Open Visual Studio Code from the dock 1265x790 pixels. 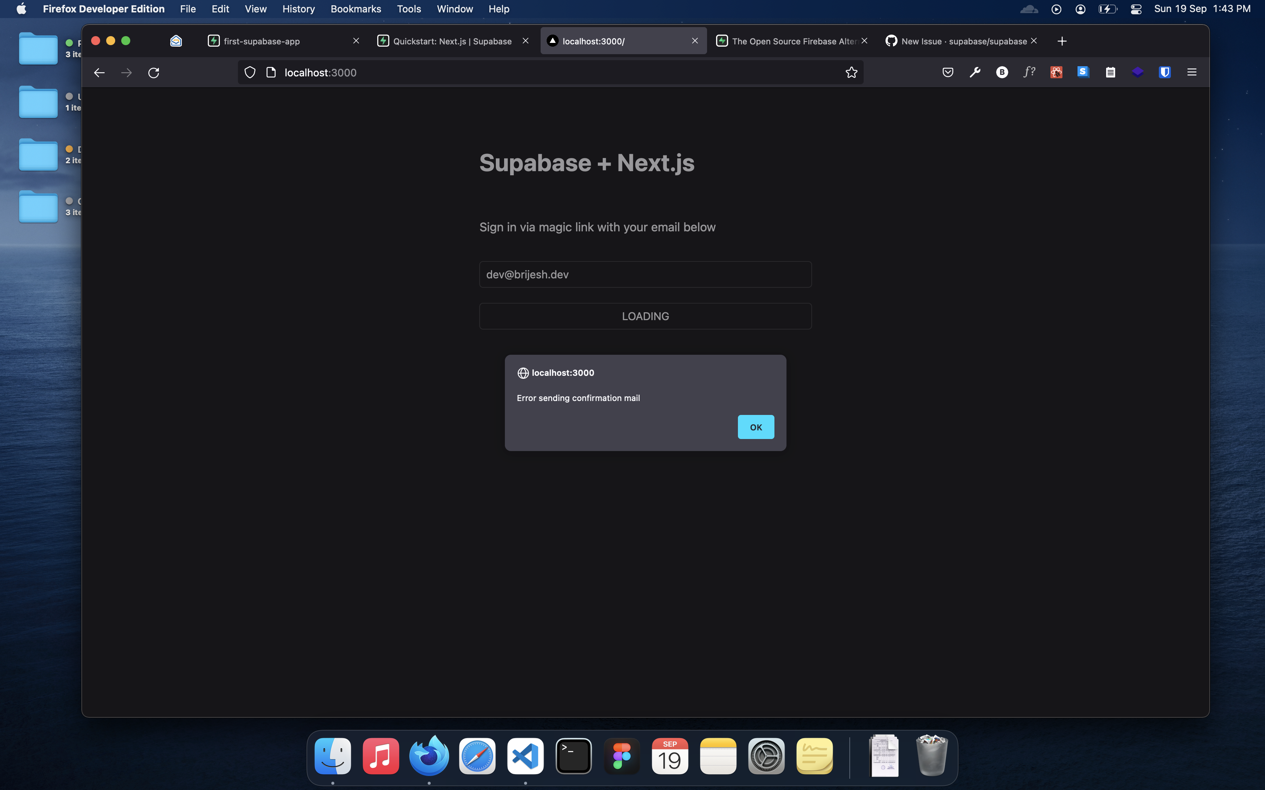[x=525, y=756]
